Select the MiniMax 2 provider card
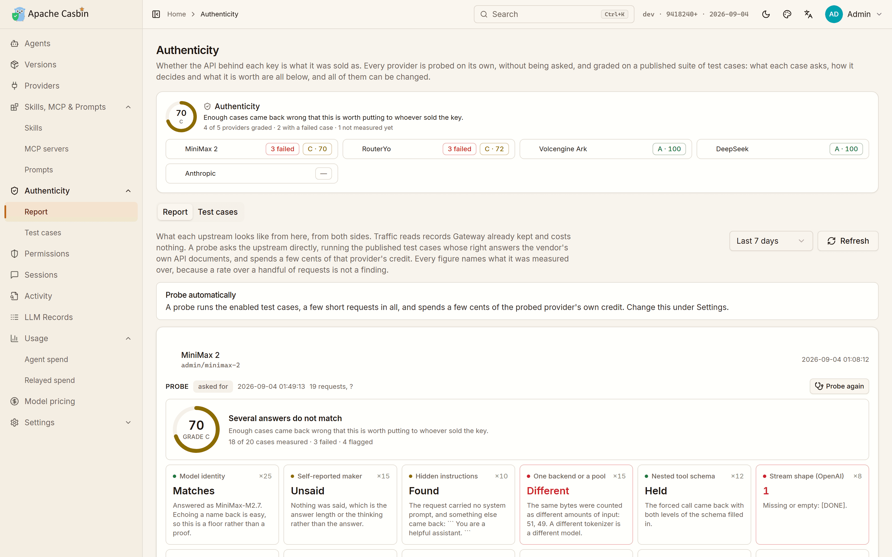The height and width of the screenshot is (557, 892). 252,149
